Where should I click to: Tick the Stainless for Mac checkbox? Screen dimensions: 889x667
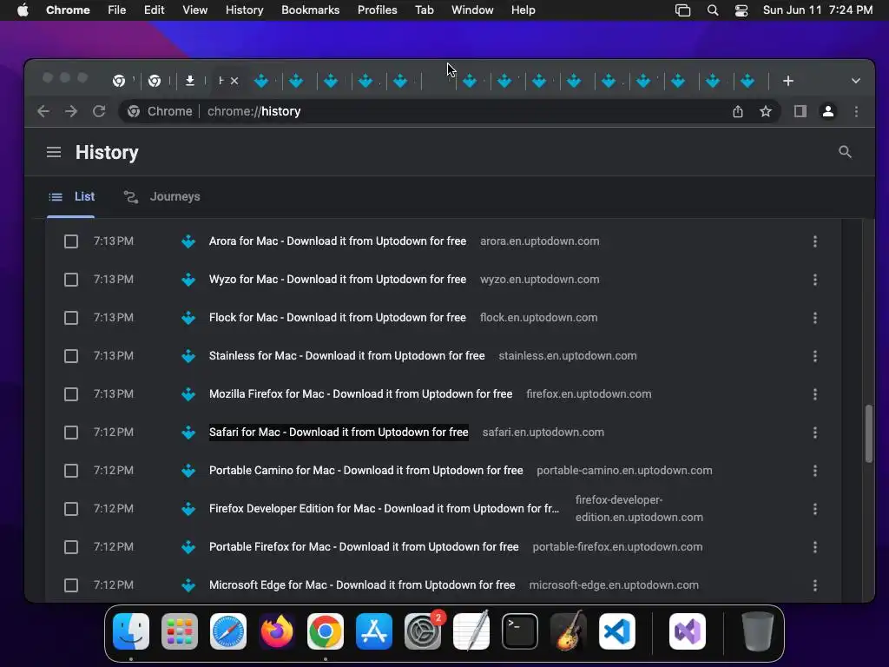[71, 356]
